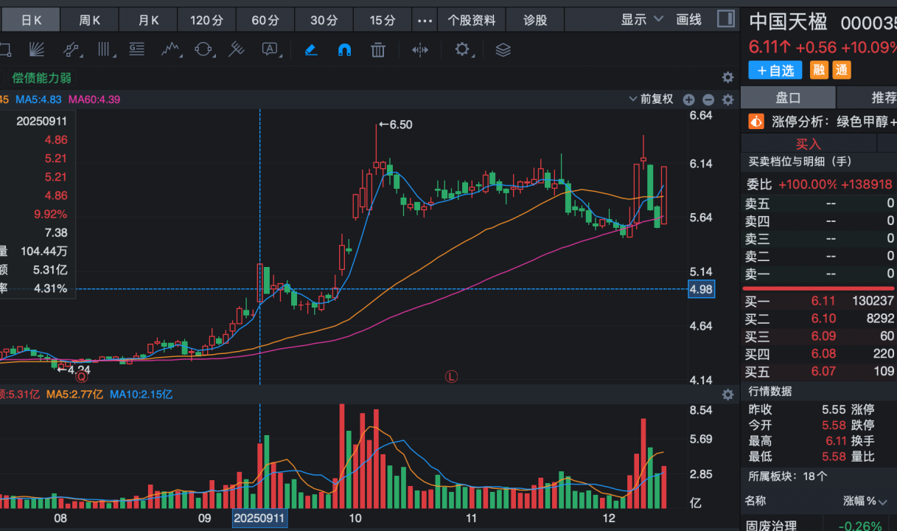The image size is (897, 531).
Task: Pick the text annotation drawing tool
Action: [270, 50]
